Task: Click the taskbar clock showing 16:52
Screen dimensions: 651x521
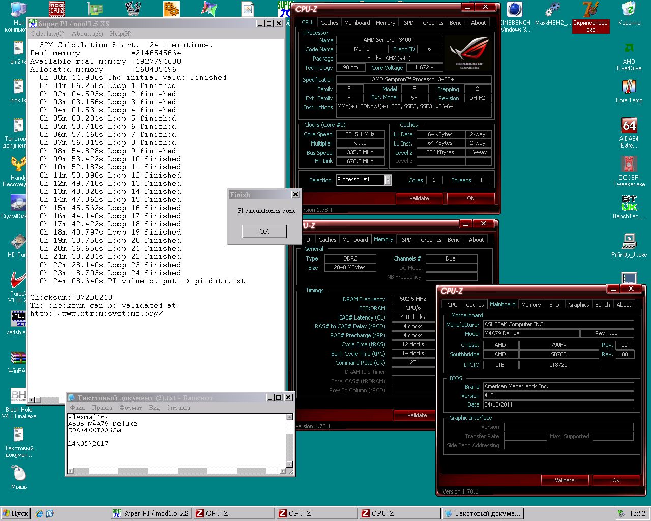Action: 637,513
